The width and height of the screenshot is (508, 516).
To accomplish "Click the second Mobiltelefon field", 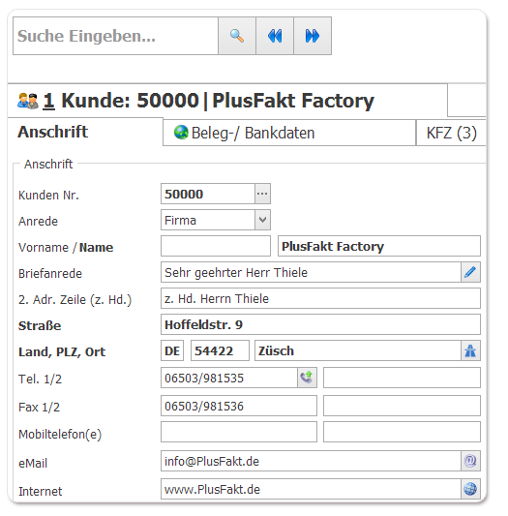I will point(402,432).
